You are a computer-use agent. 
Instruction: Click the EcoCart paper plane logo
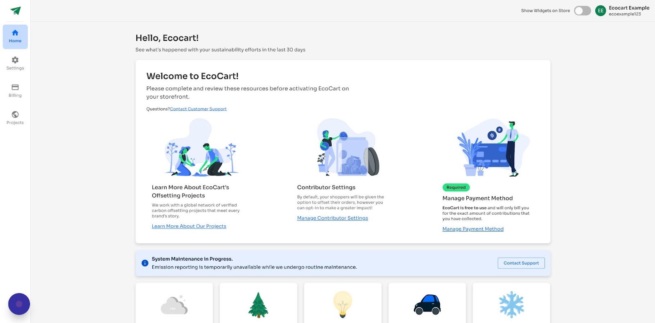[x=15, y=11]
